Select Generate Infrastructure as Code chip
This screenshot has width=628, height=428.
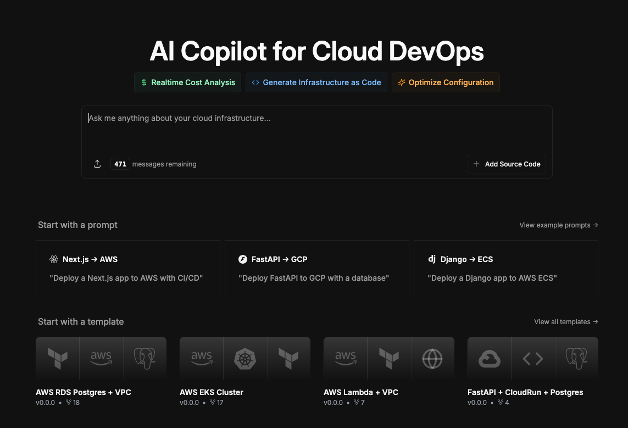tap(316, 82)
